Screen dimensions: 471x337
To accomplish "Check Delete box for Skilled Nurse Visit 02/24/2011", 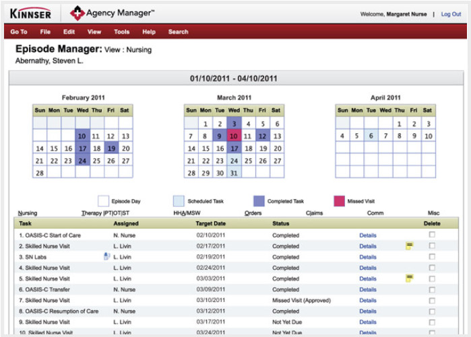I will click(x=432, y=268).
